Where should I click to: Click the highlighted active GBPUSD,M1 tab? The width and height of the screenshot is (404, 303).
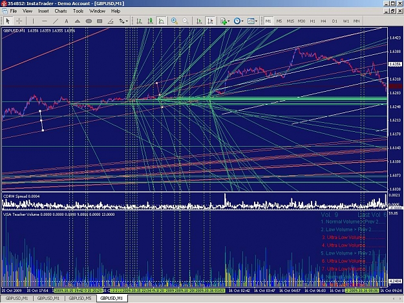112,298
